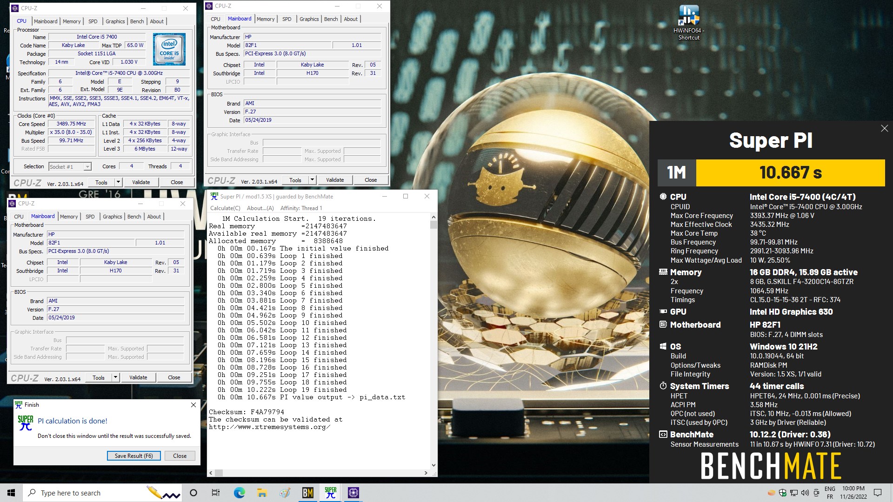893x502 pixels.
Task: Click the 10.667 s result in BenchMate
Action: click(790, 172)
